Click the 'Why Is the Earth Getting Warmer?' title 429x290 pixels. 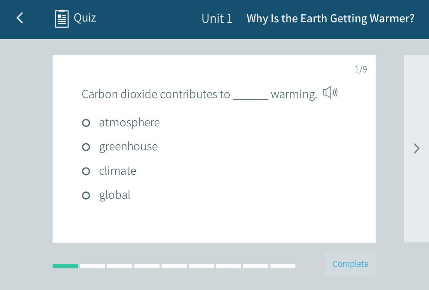click(330, 19)
